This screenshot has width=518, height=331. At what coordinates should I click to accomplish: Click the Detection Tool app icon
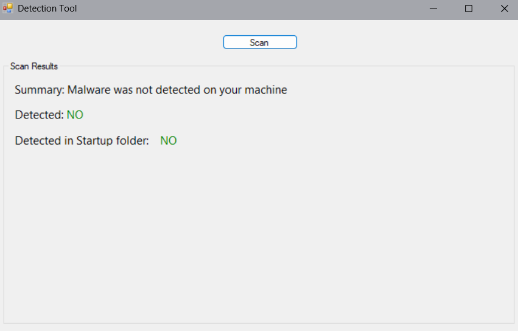click(8, 9)
